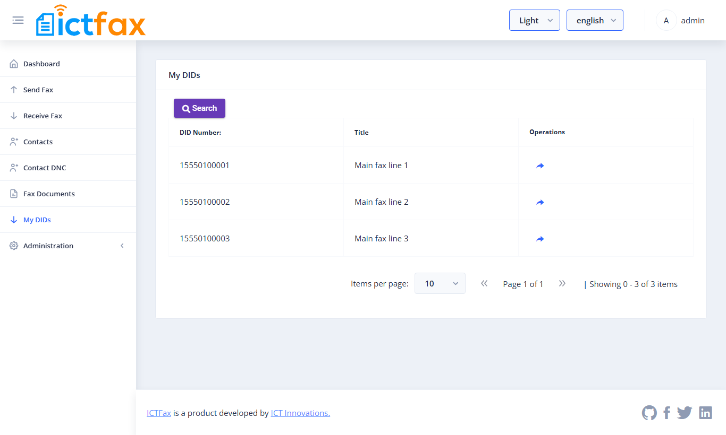The height and width of the screenshot is (435, 726).
Task: Open the english language dropdown
Action: pos(595,20)
